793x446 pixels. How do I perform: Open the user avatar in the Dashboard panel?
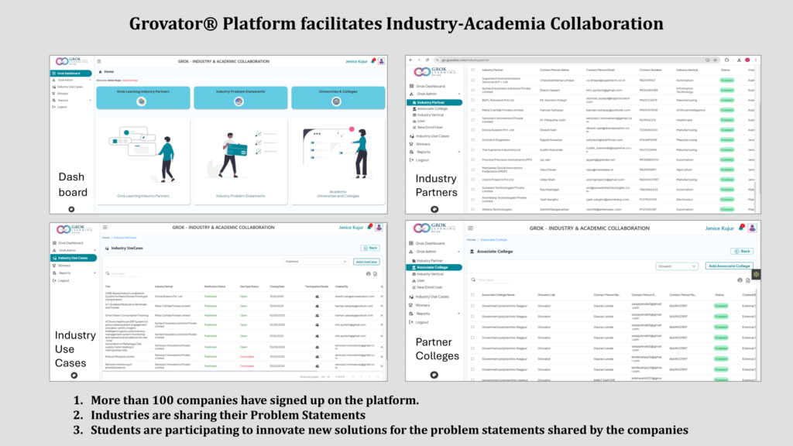pos(381,61)
